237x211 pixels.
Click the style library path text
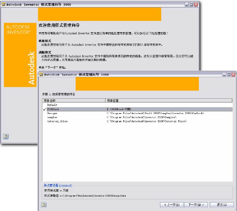click(85, 196)
